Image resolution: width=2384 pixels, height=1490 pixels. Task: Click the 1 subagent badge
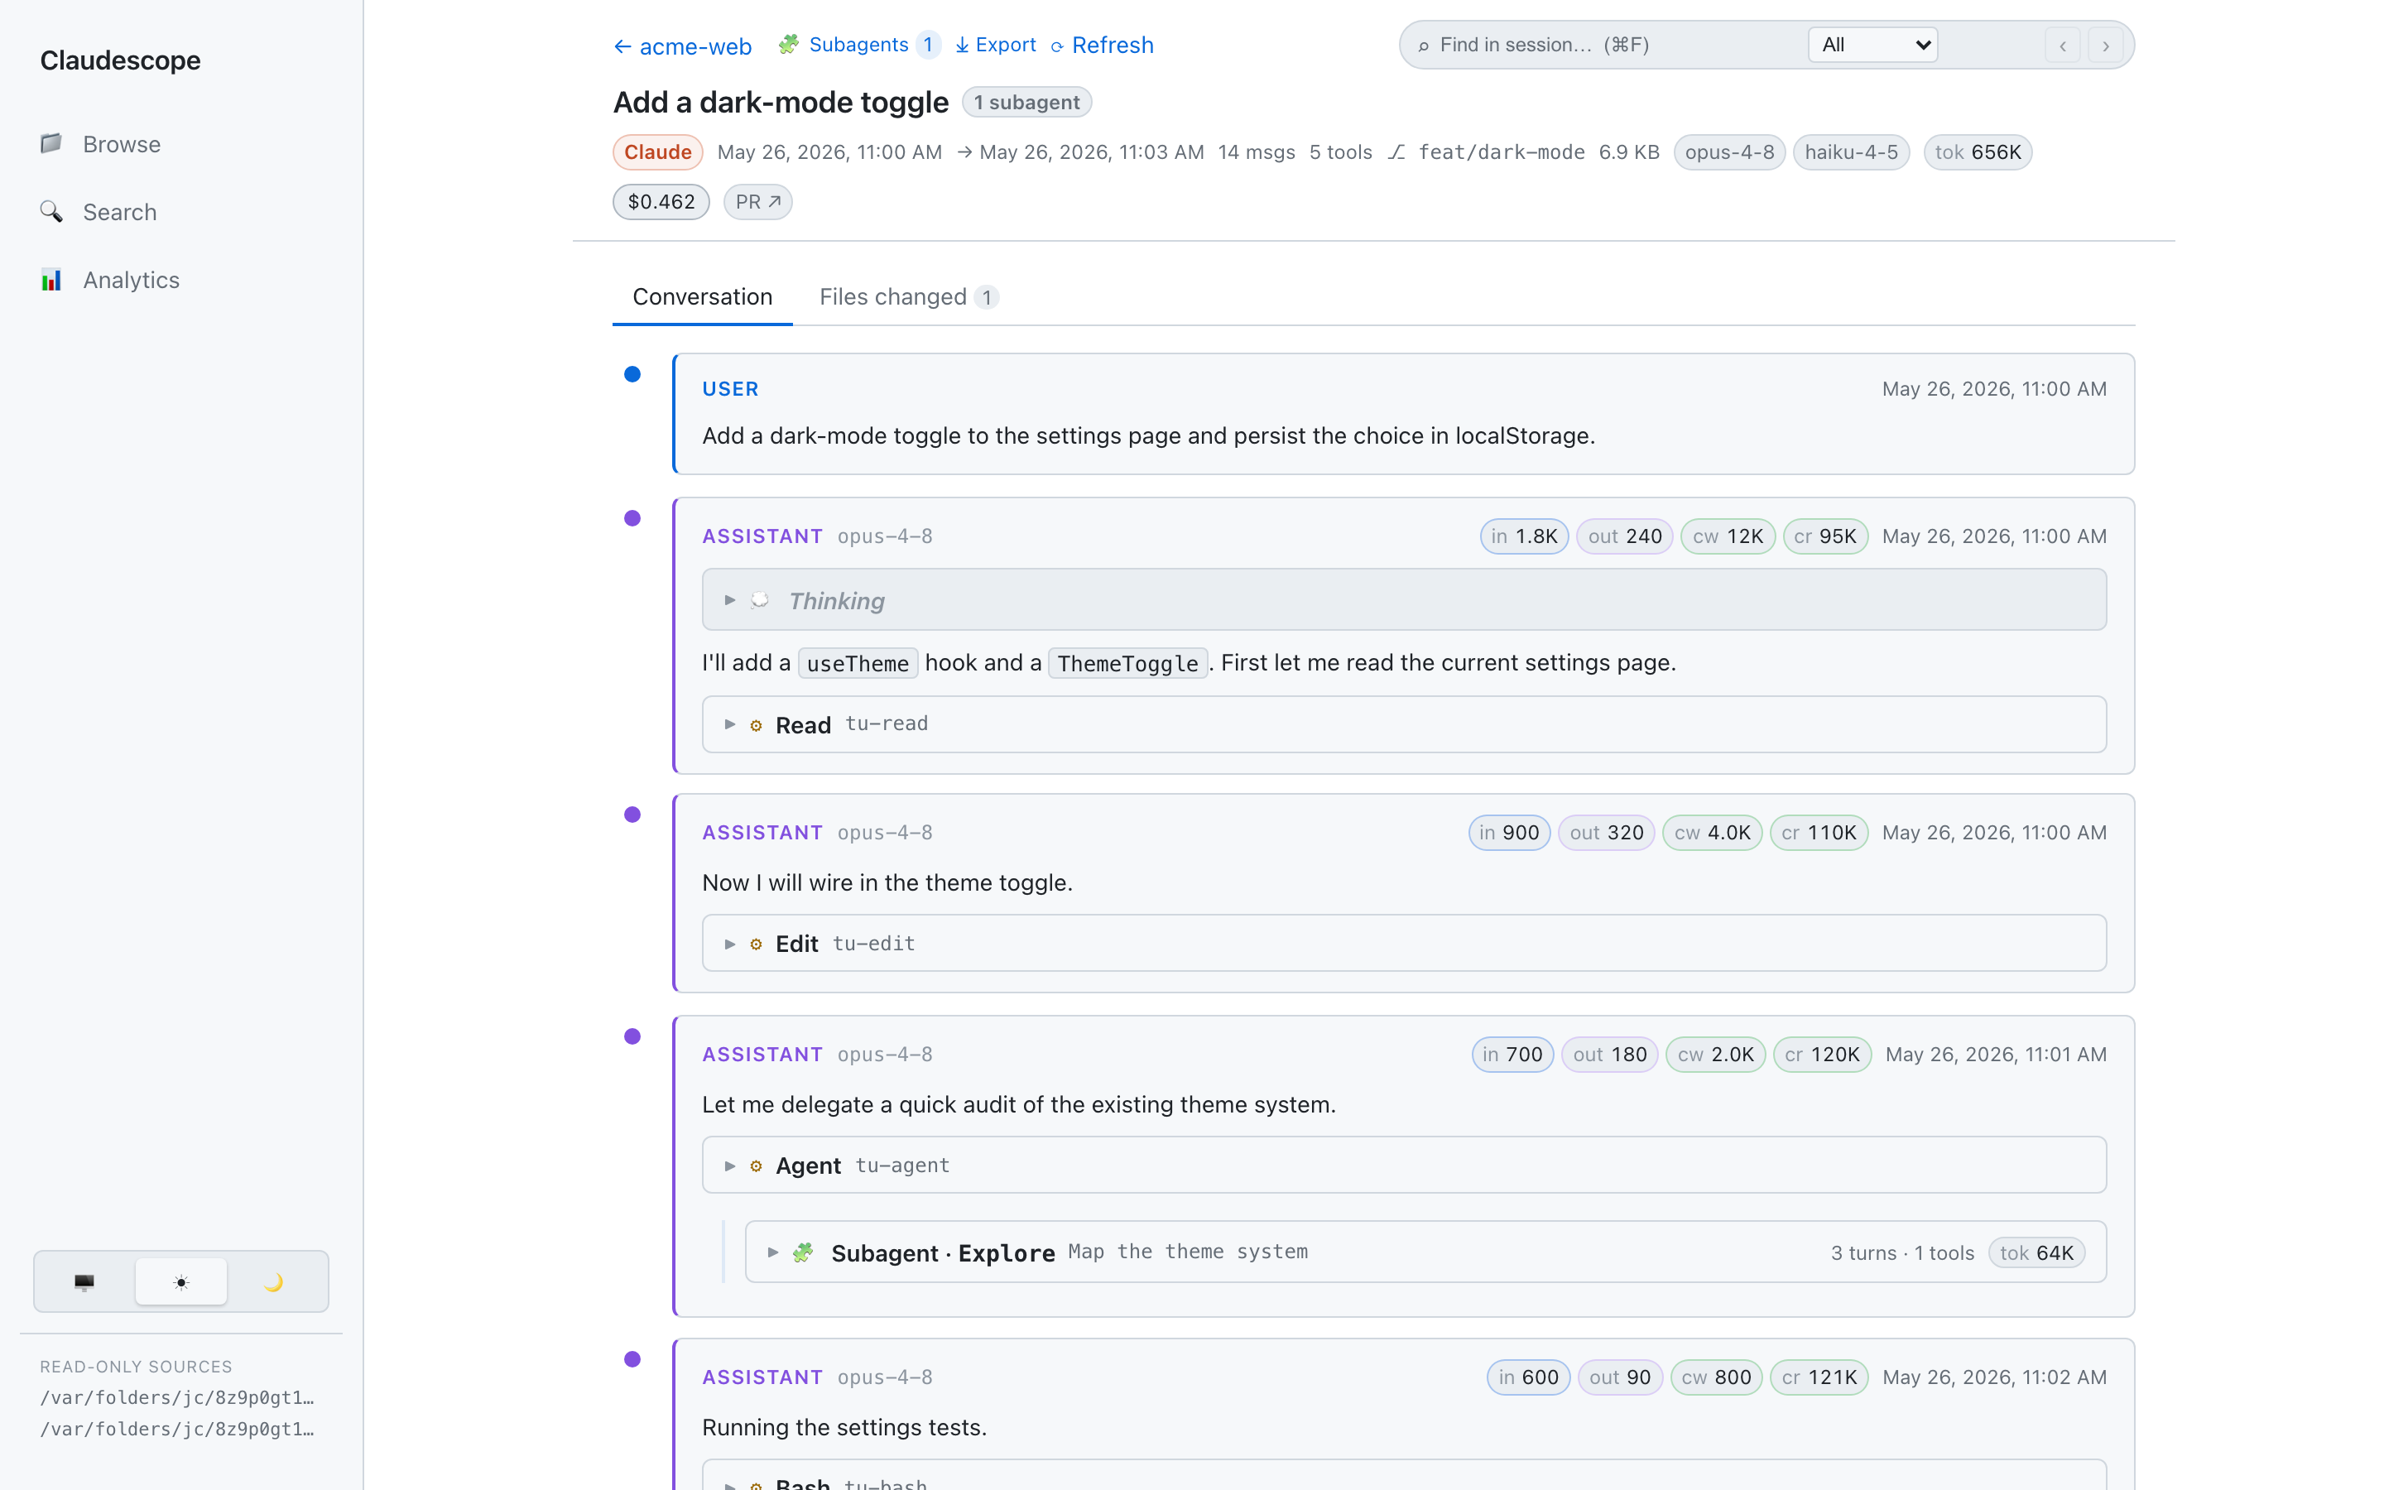tap(1026, 103)
